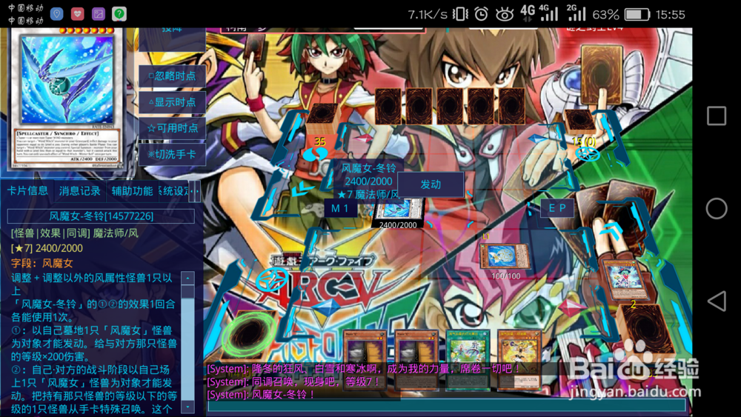
Task: Click the system message 风魔女-冬铃!
Action: [x=261, y=394]
